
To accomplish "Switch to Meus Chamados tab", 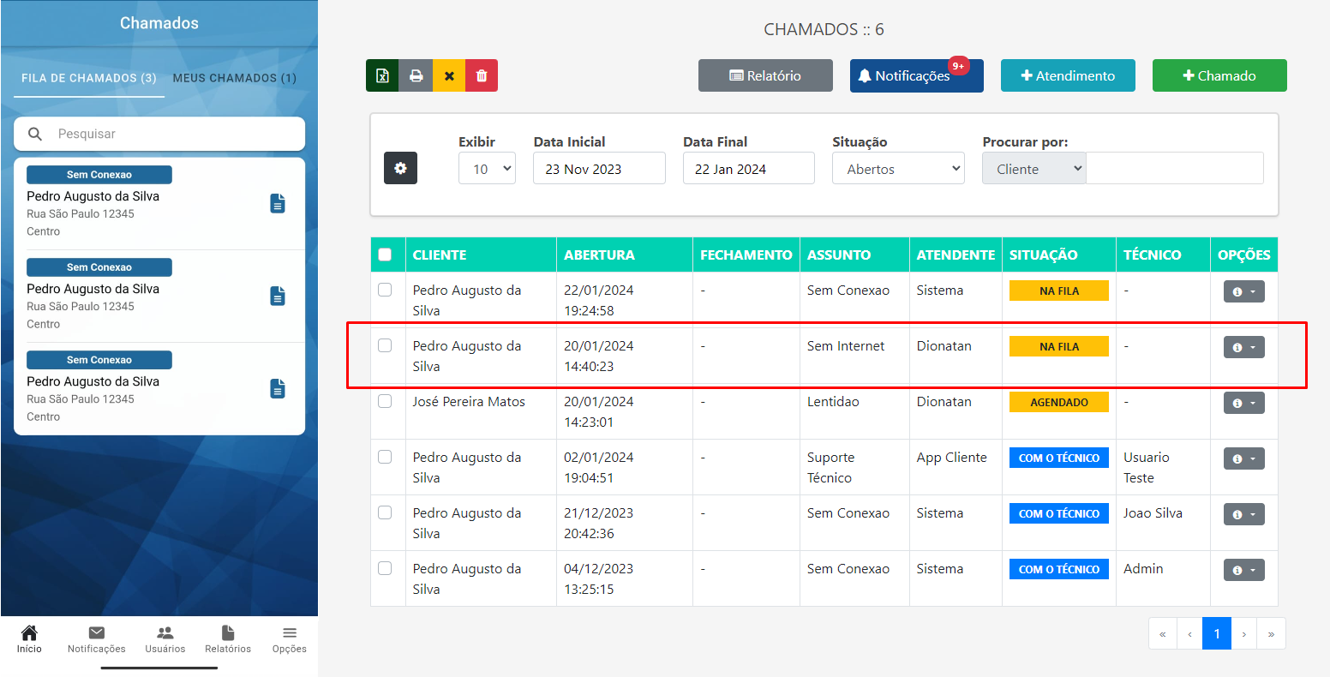I will (235, 78).
